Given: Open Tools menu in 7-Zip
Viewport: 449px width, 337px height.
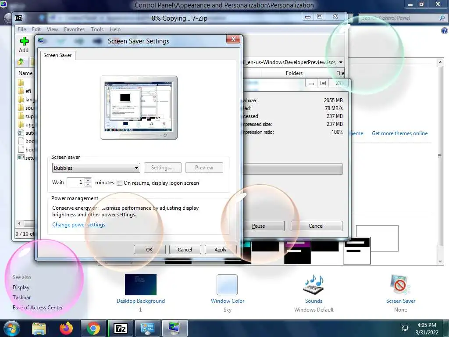Looking at the screenshot, I should (x=97, y=29).
